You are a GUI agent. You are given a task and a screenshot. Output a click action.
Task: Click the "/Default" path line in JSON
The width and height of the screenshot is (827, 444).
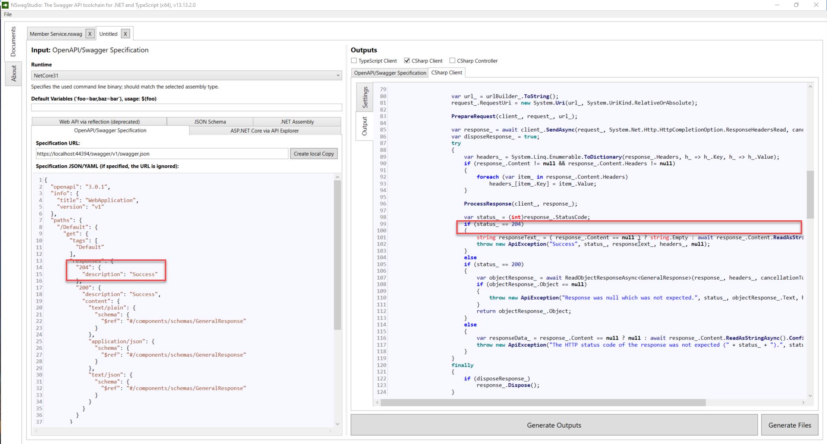pyautogui.click(x=77, y=227)
